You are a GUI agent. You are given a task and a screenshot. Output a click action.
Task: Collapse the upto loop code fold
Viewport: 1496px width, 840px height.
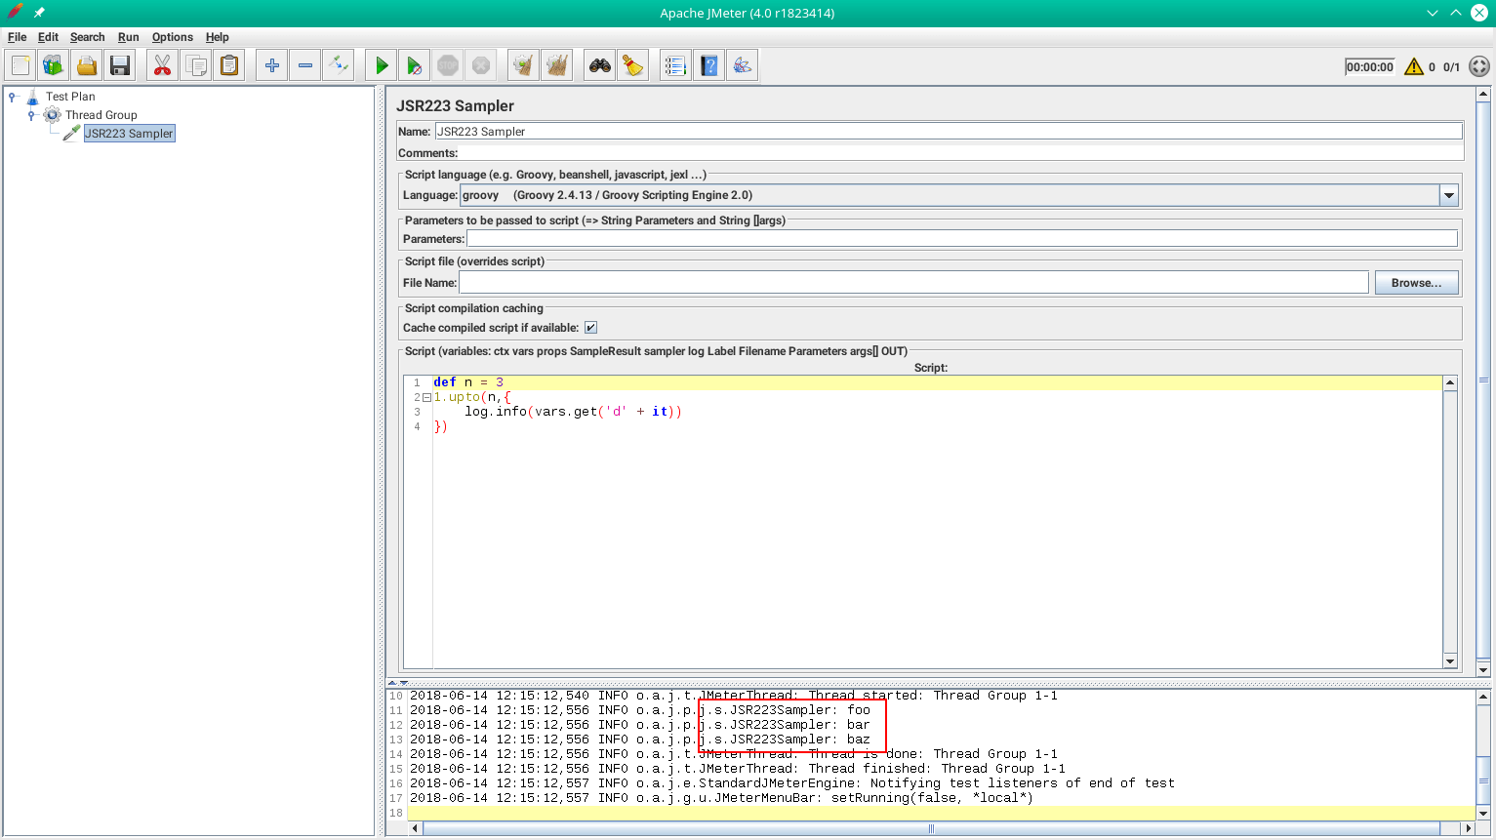click(x=425, y=397)
